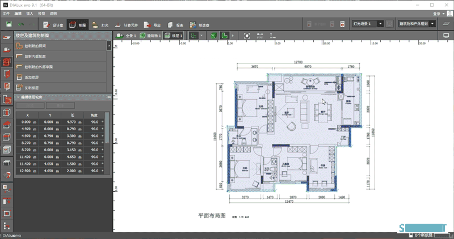454x239 pixels.
Task: Select 添加楼层 option
Action: click(x=61, y=77)
